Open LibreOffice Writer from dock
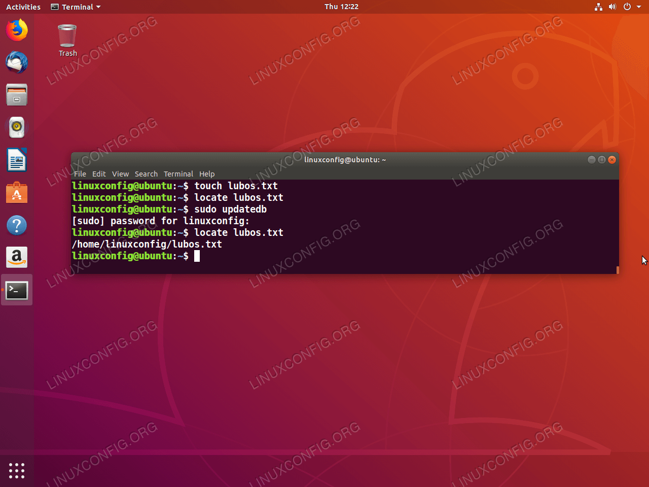This screenshot has height=487, width=649. pos(17,160)
